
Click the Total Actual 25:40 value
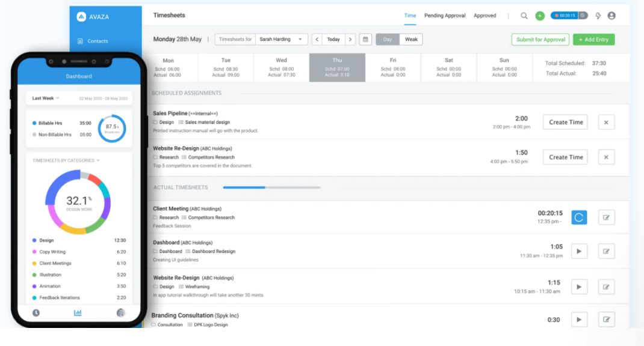(x=599, y=73)
